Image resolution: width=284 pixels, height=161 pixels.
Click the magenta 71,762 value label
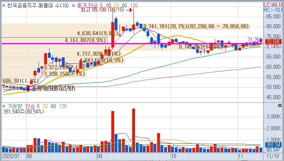pyautogui.click(x=255, y=40)
